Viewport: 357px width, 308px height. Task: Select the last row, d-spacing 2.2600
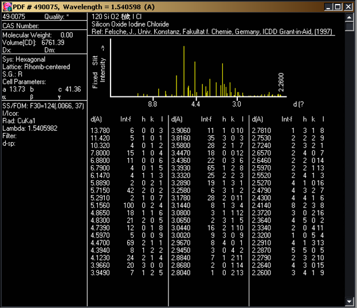[288, 272]
